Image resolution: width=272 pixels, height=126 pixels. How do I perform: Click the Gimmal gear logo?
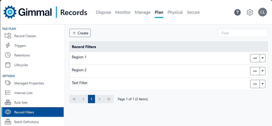(x=10, y=12)
